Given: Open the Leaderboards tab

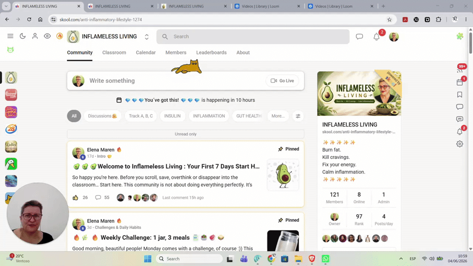Looking at the screenshot, I should (212, 53).
